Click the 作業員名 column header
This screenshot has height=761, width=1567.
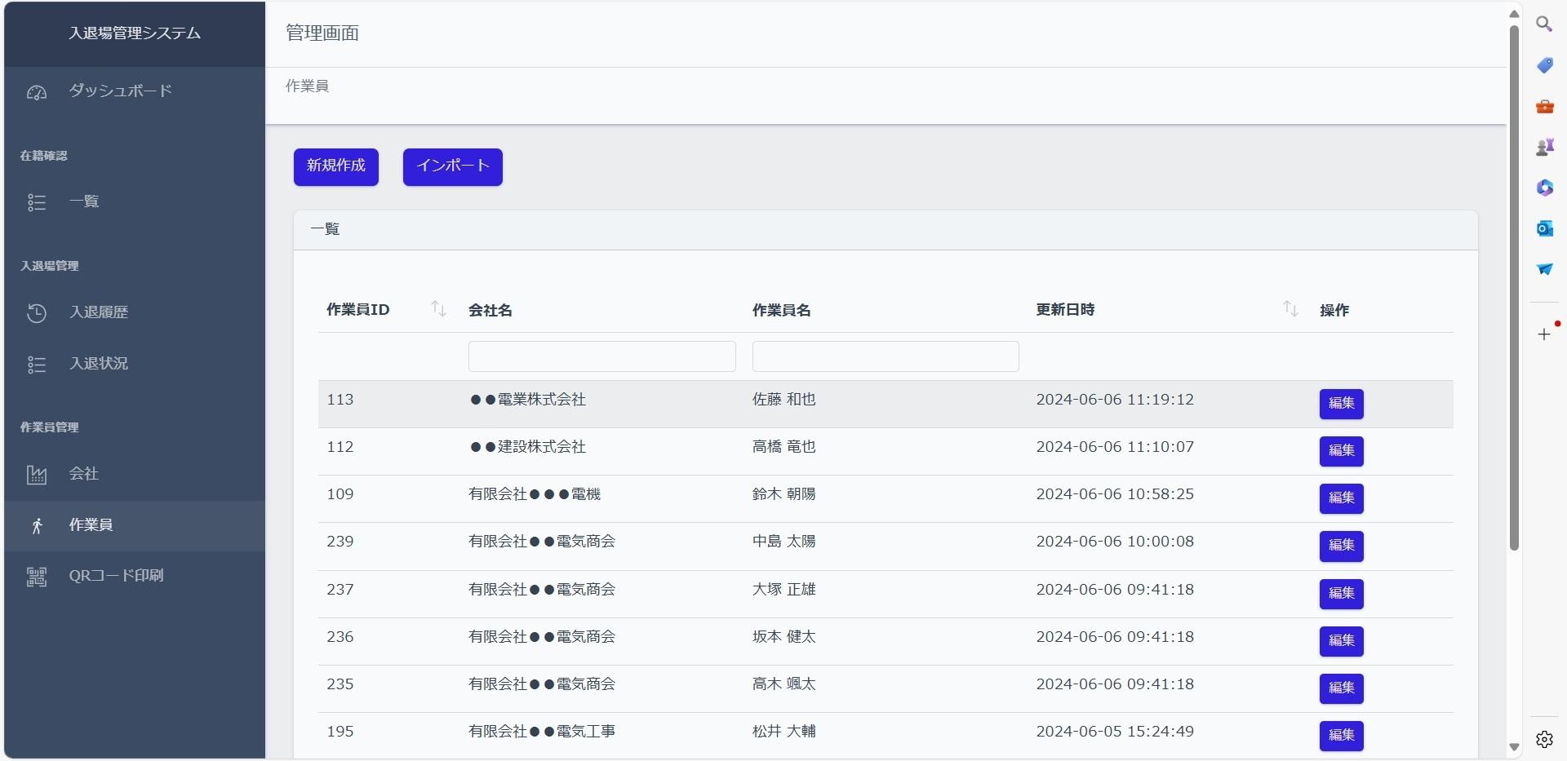[782, 310]
